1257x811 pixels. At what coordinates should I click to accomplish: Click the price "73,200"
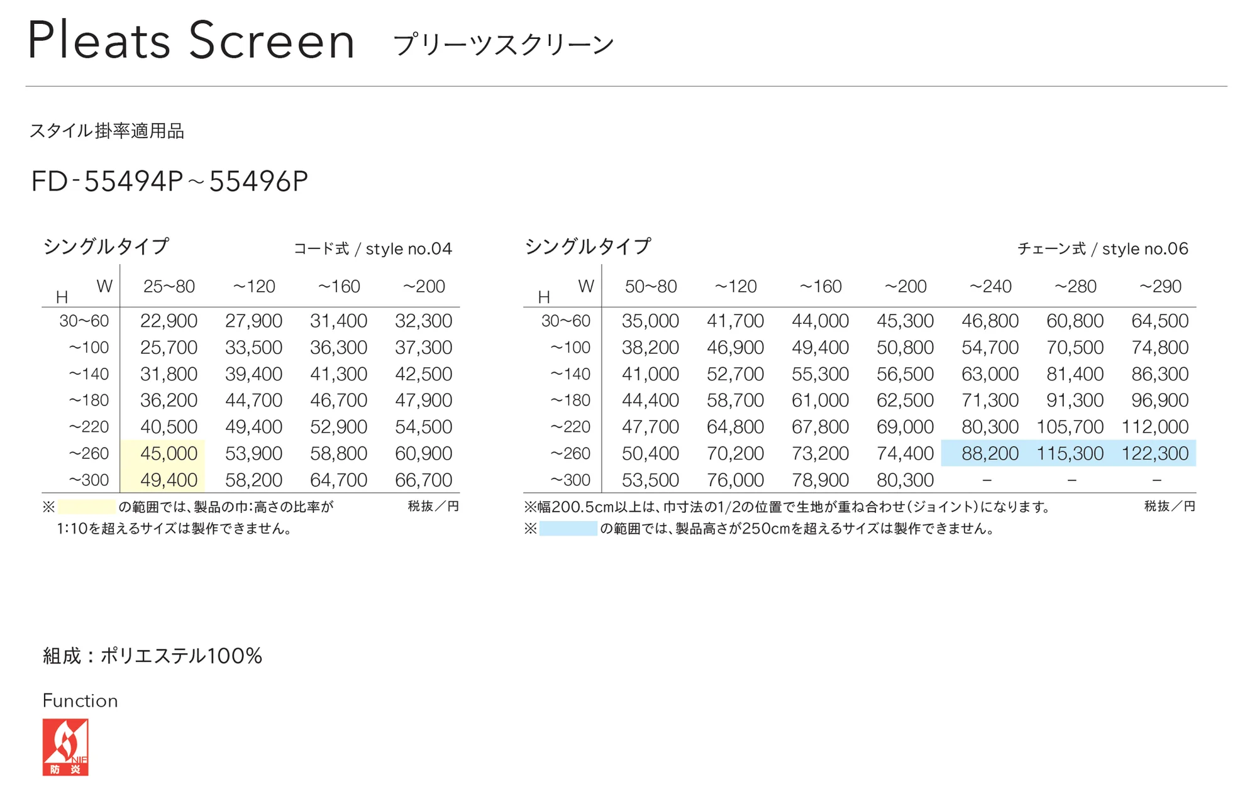pyautogui.click(x=820, y=453)
